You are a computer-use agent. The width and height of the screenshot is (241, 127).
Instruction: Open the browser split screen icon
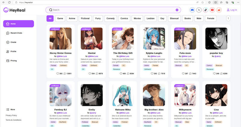[x=216, y=2]
